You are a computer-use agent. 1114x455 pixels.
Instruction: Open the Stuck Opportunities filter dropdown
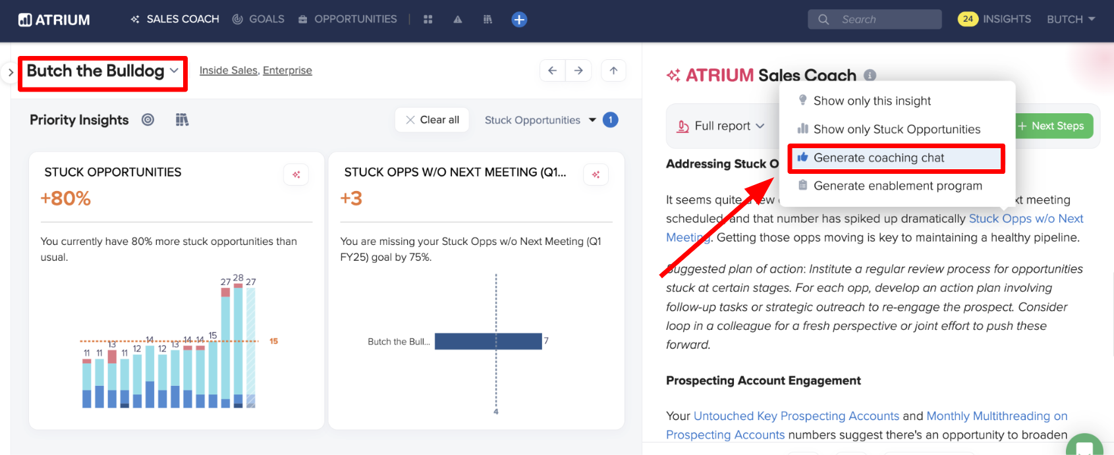click(540, 120)
